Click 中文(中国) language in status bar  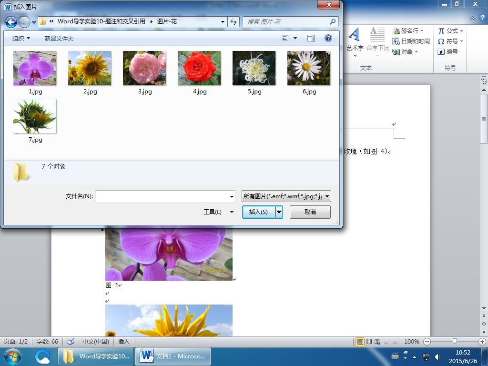click(95, 341)
